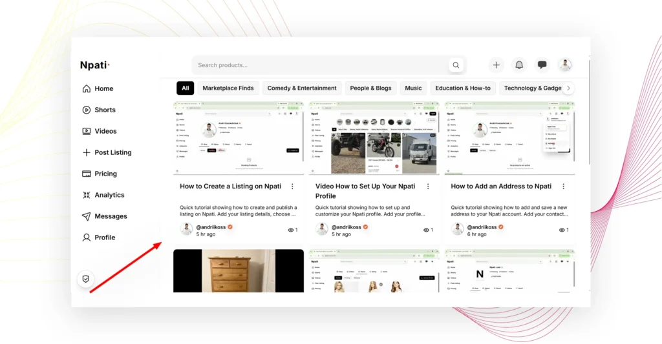Screen dimensions: 662x344
Task: Open the user avatar in top bar
Action: 565,65
